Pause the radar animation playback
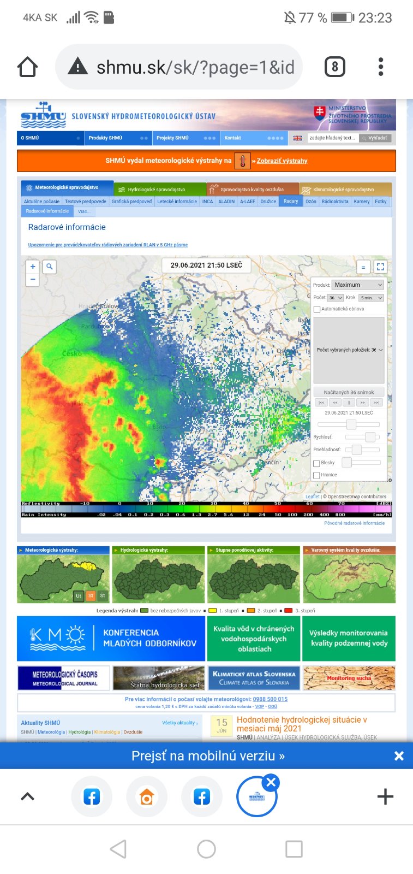This screenshot has width=413, height=874. pyautogui.click(x=349, y=403)
